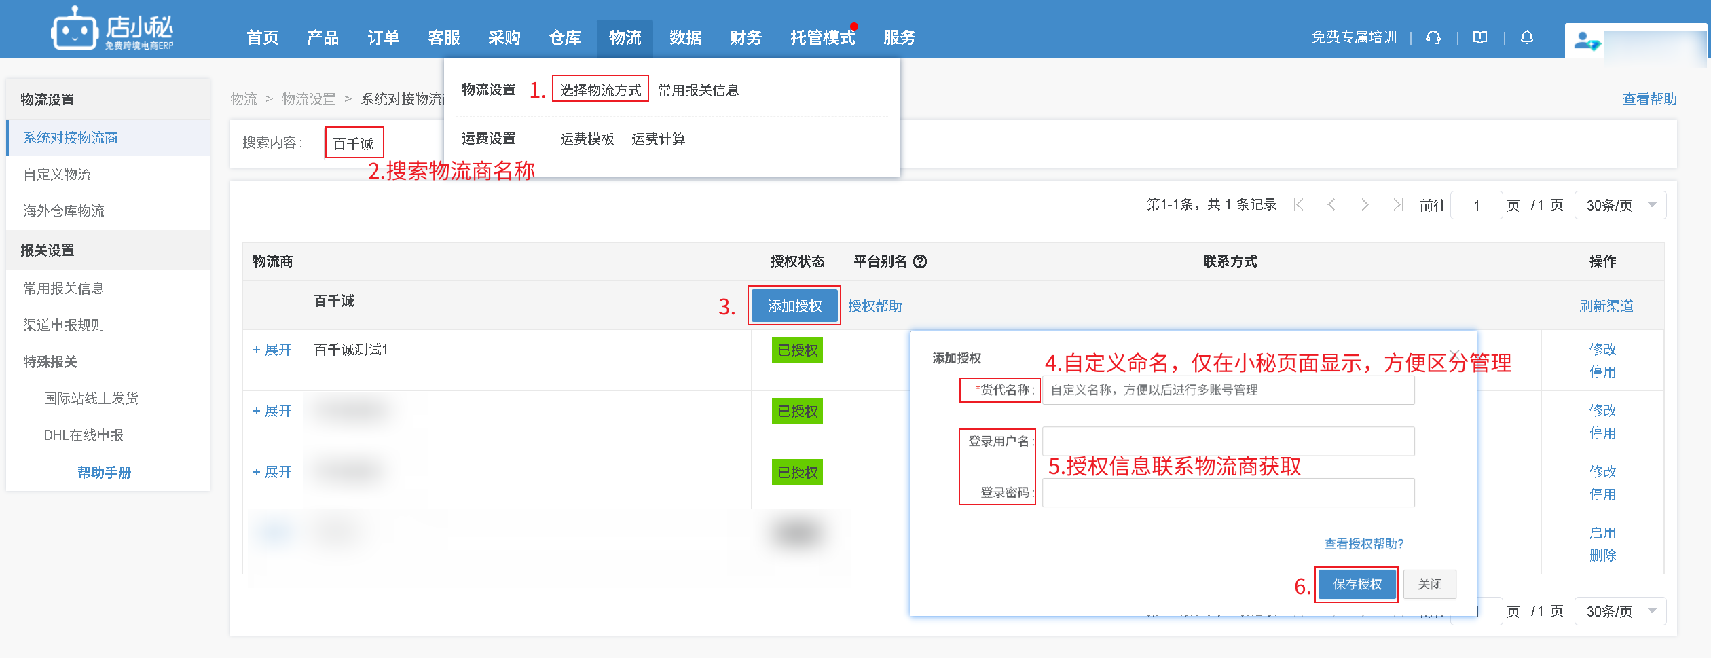
Task: Open the 查看授权帮助? link
Action: pyautogui.click(x=1363, y=544)
